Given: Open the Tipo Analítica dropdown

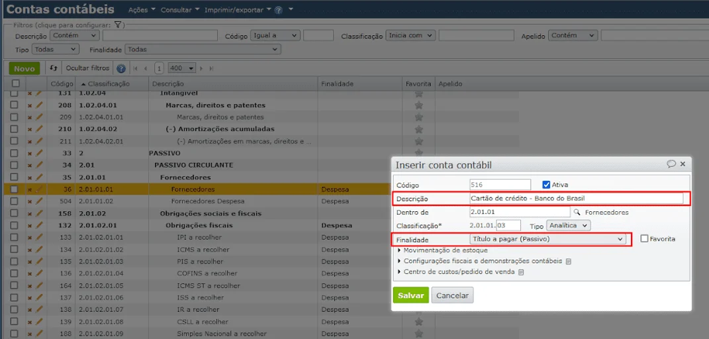Looking at the screenshot, I should [x=569, y=225].
